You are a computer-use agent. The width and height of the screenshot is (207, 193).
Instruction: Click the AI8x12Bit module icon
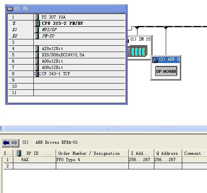[37, 48]
